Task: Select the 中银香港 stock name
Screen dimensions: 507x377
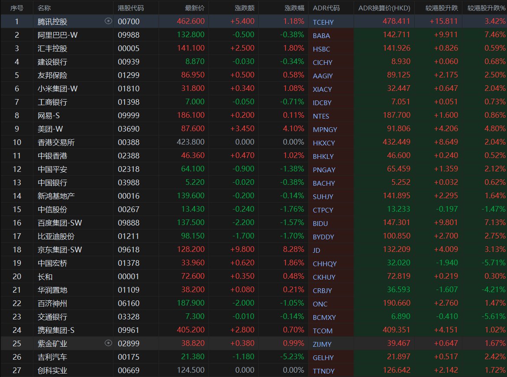Action: 52,156
